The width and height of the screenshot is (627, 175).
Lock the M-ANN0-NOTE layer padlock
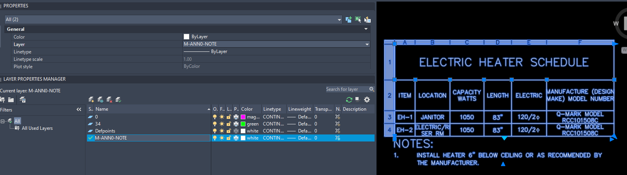(229, 138)
